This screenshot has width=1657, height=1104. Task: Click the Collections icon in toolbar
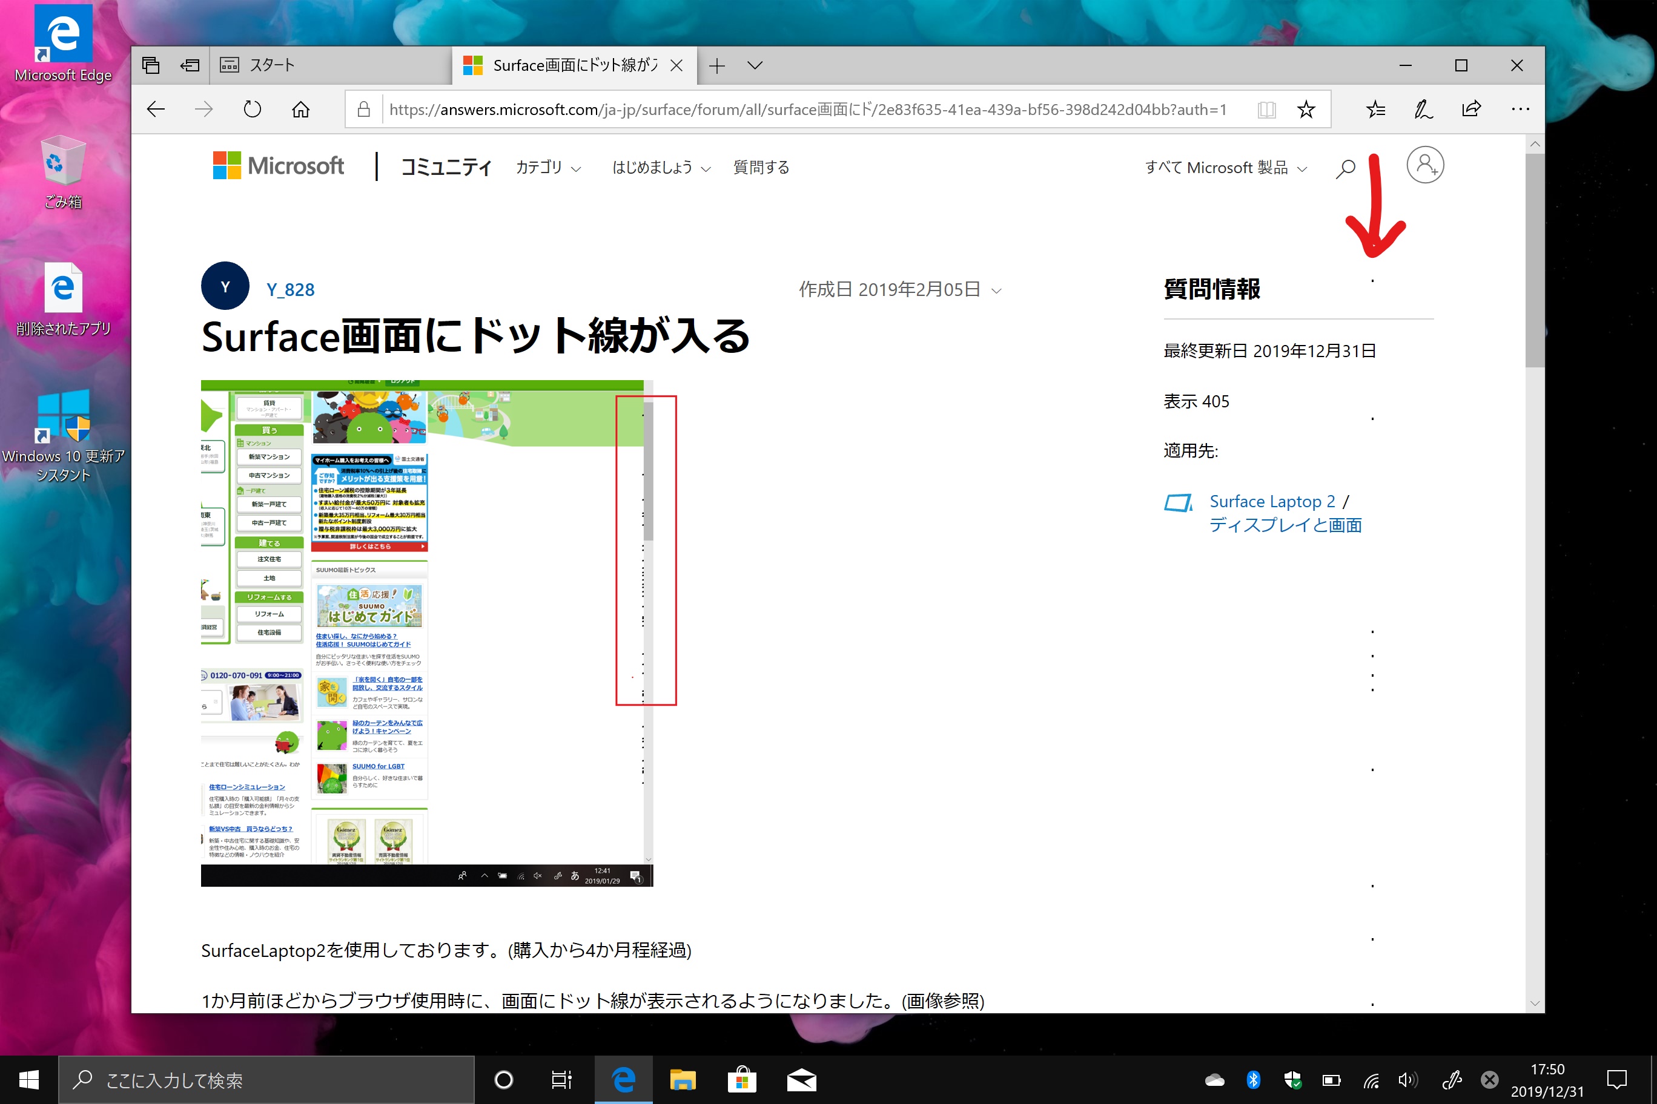coord(1377,110)
